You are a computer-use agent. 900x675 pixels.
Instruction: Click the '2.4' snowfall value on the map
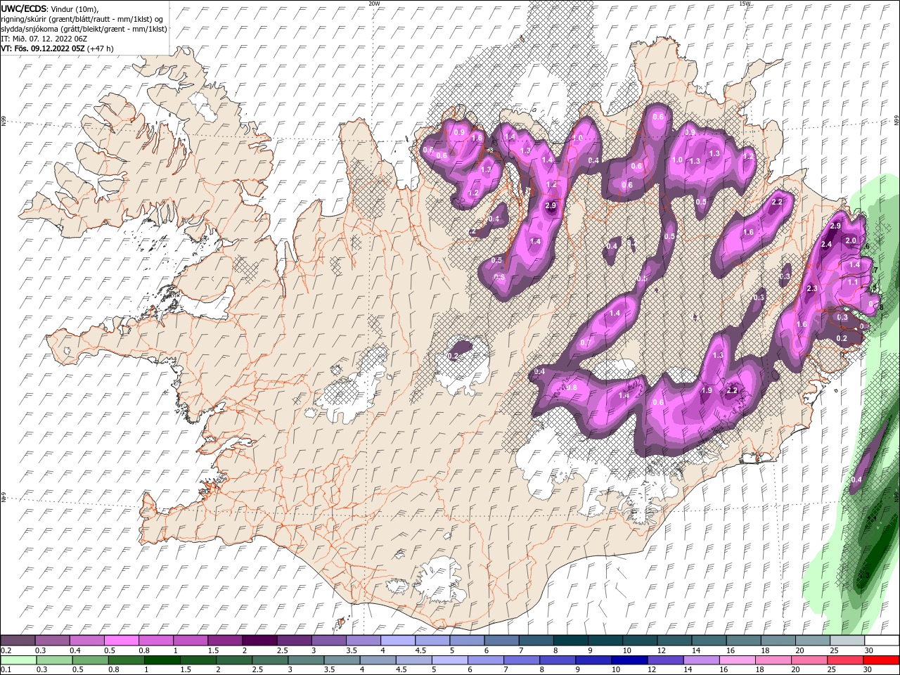pos(827,244)
